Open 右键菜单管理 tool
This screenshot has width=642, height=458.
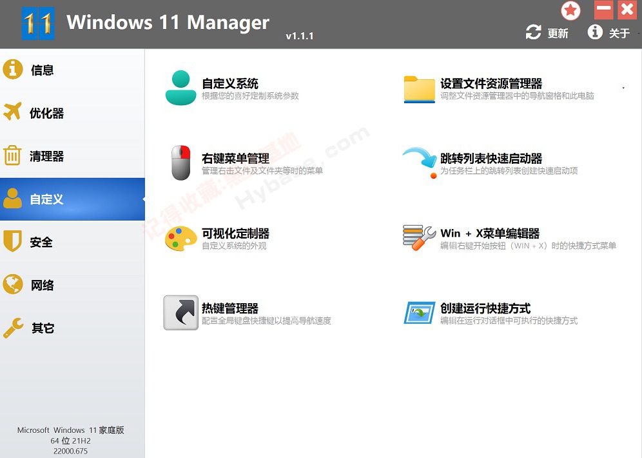tap(235, 159)
